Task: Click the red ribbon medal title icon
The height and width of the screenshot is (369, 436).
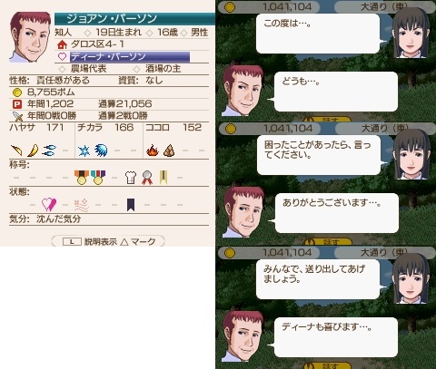Action: pyautogui.click(x=147, y=178)
